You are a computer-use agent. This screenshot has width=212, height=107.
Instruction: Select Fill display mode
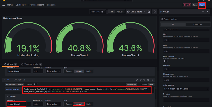pos(111,12)
